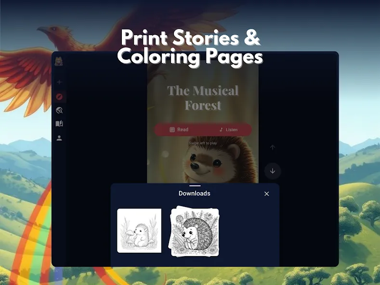Click the up arrow to go to the previous story
380x285 pixels.
(273, 147)
